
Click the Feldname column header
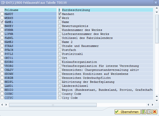30,10
